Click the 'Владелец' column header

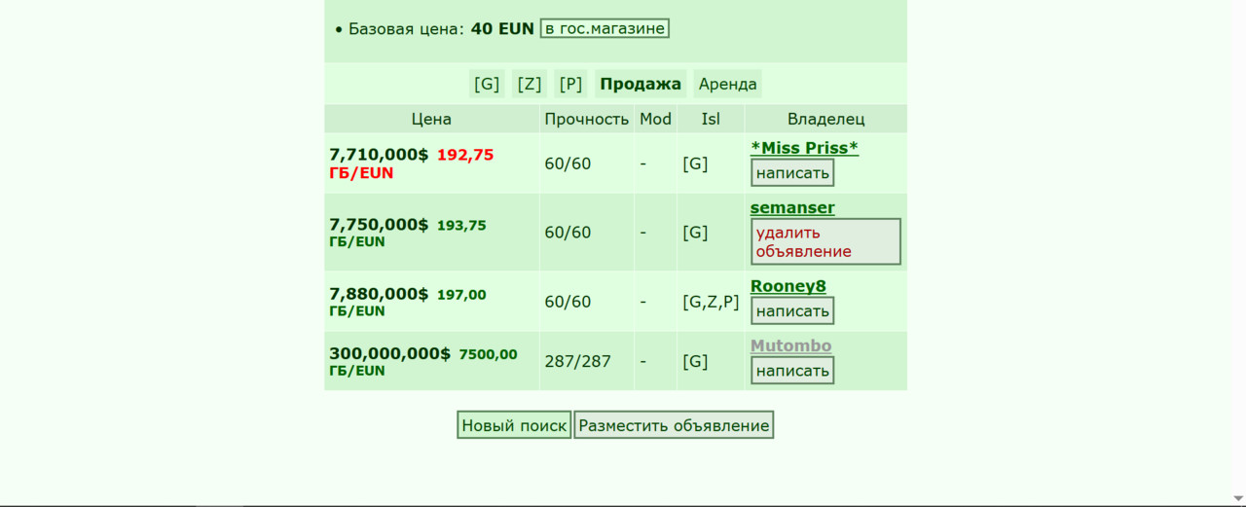[x=825, y=119]
